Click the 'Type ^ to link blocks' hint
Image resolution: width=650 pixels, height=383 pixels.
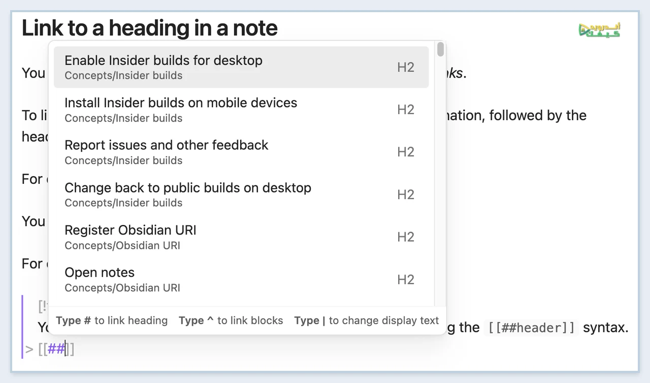click(x=231, y=321)
